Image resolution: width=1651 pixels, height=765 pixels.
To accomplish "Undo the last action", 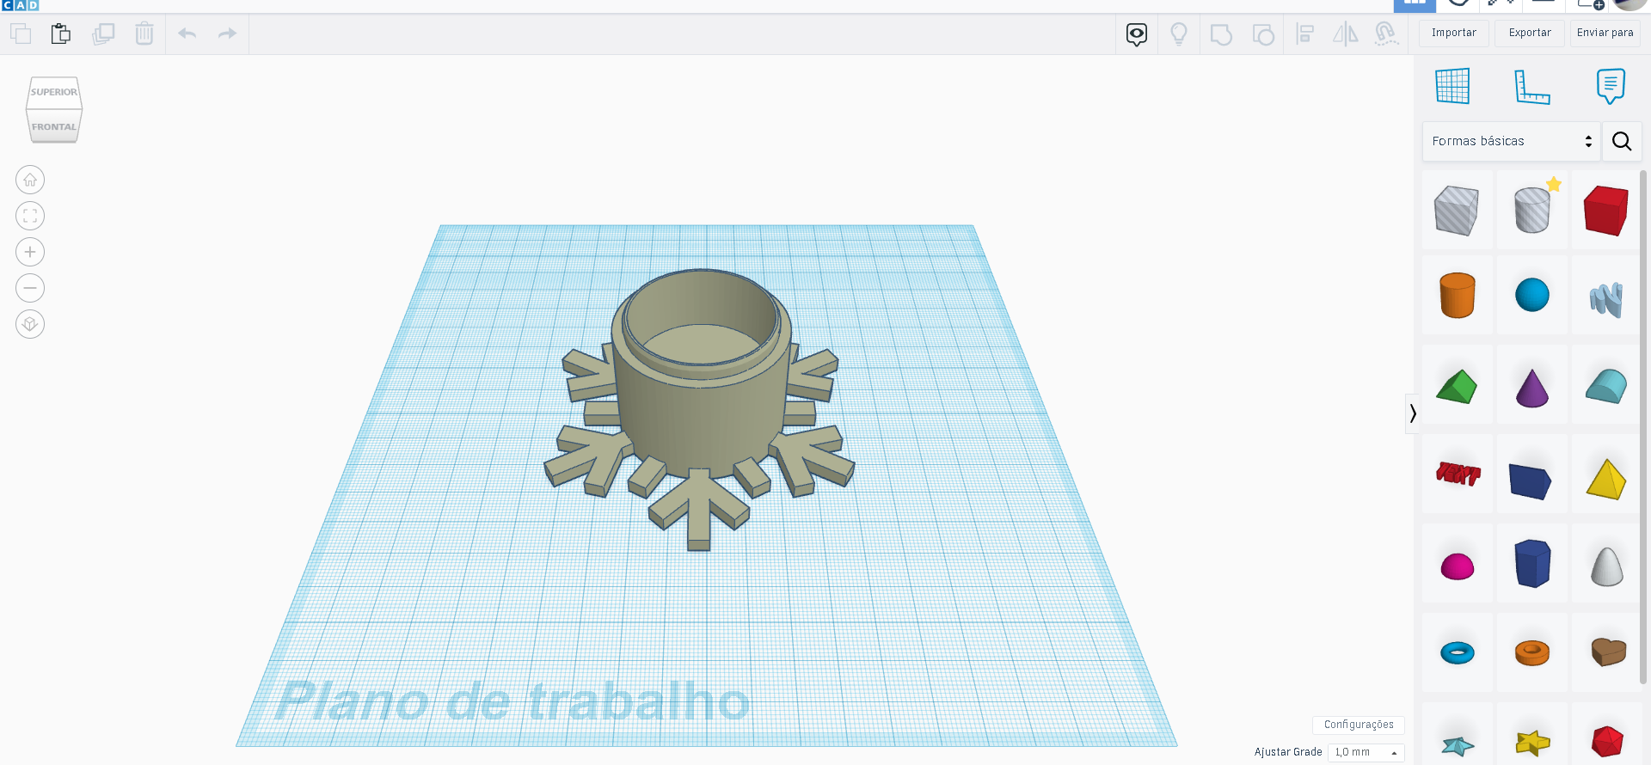I will (x=187, y=34).
